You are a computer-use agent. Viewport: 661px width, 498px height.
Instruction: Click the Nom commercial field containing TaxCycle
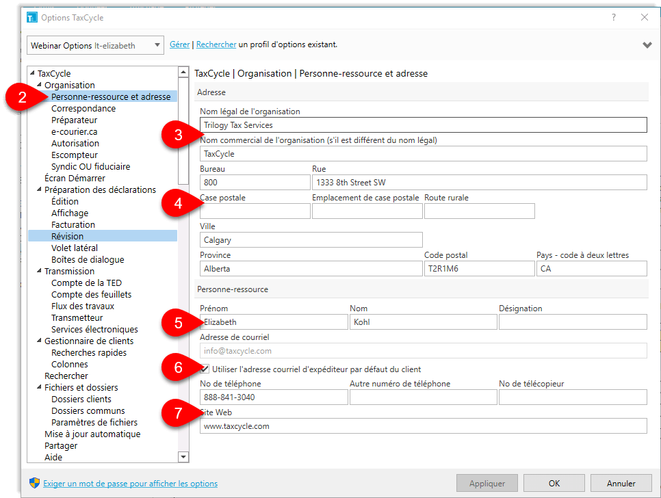(424, 153)
